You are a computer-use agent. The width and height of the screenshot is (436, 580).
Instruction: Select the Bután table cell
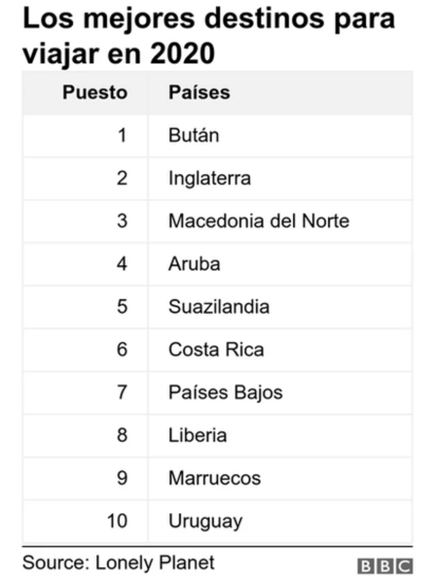(x=194, y=135)
